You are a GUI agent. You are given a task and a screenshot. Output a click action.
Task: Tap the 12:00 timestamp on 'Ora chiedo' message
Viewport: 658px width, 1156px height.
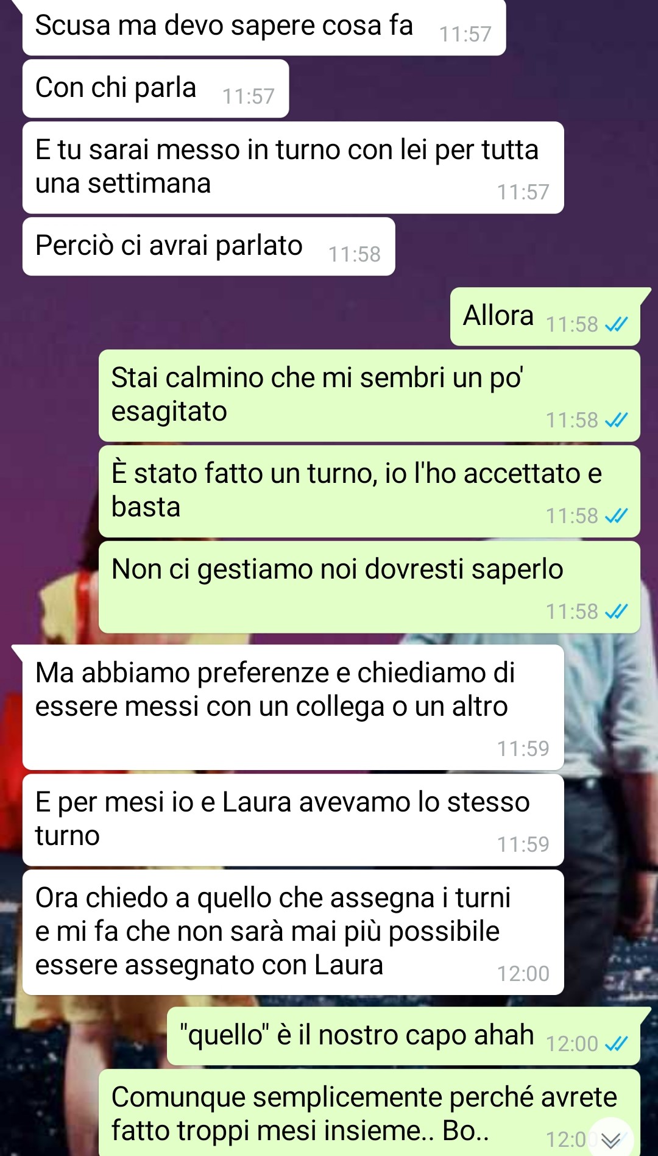(523, 974)
